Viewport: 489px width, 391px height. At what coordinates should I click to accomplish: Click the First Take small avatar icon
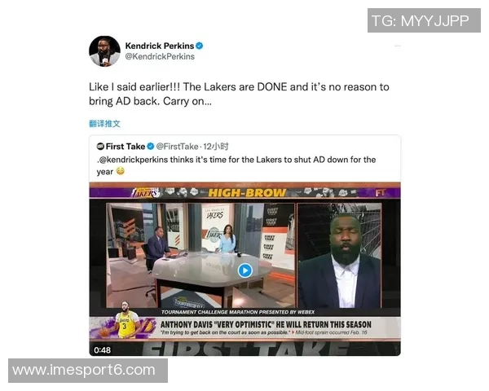(100, 147)
